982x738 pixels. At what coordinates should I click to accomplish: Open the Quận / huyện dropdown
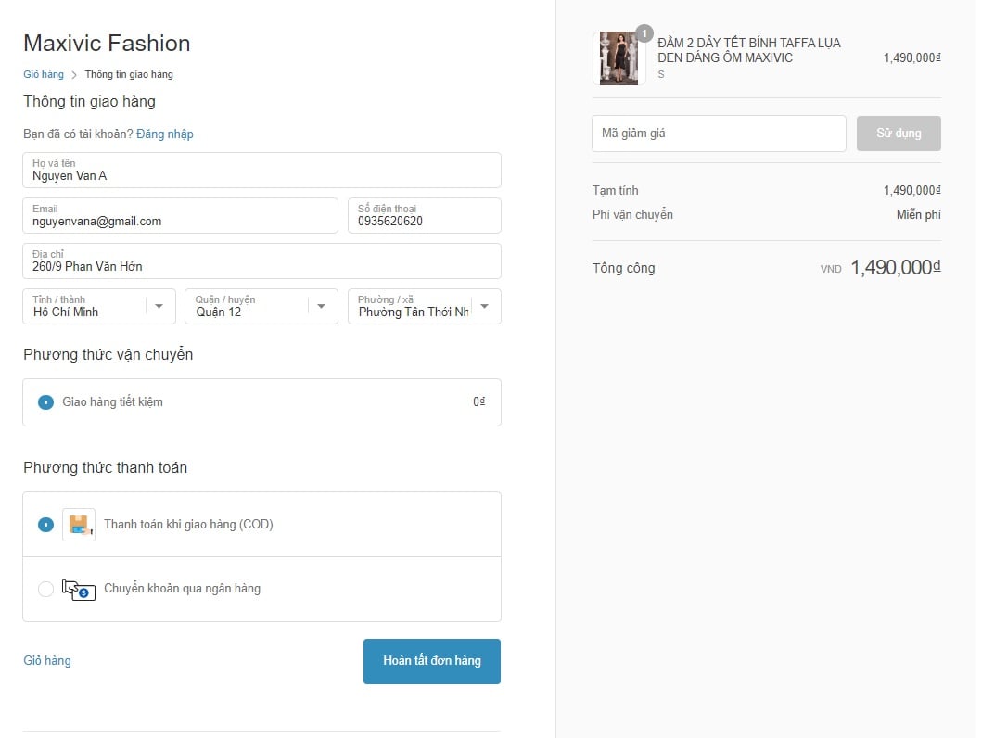[x=261, y=306]
